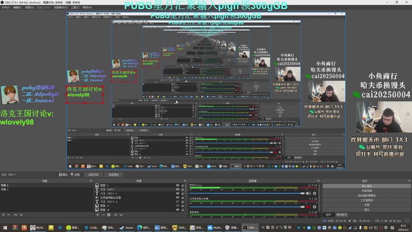This screenshot has width=412, height=232.
Task: Open 滤镜 filters in source toolbar
Action: [x=75, y=175]
